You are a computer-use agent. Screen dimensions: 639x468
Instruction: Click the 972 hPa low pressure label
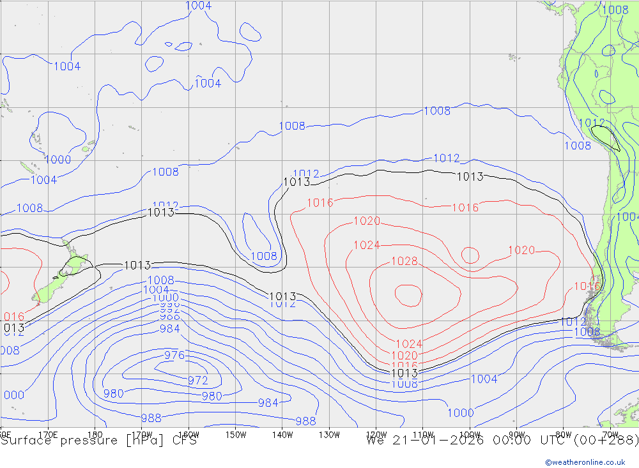click(198, 381)
